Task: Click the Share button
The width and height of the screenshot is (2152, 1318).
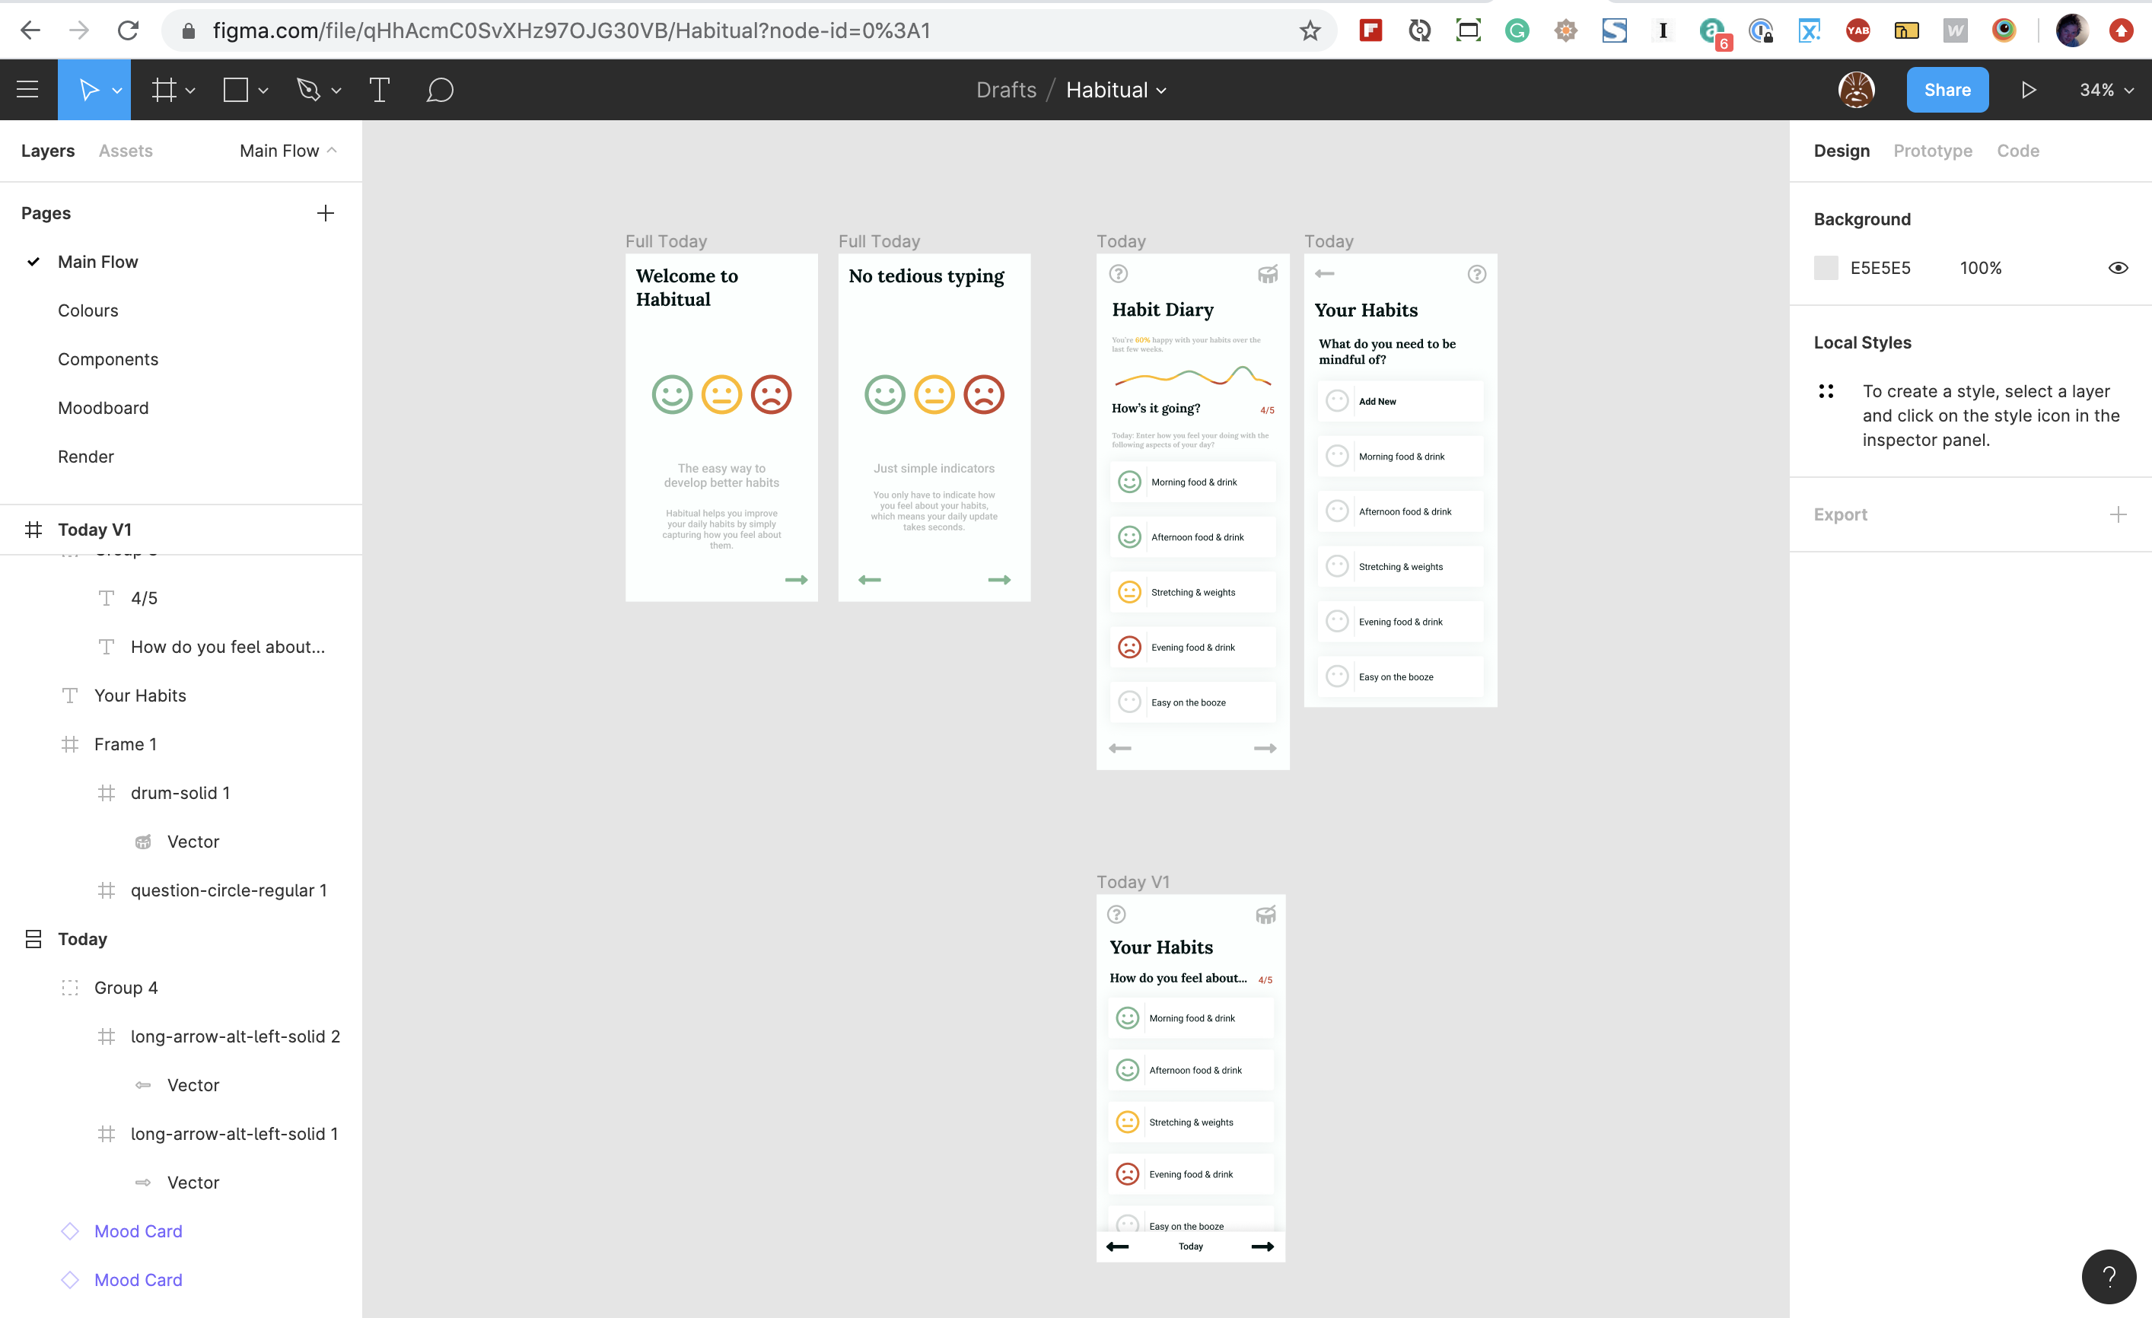Action: coord(1947,90)
